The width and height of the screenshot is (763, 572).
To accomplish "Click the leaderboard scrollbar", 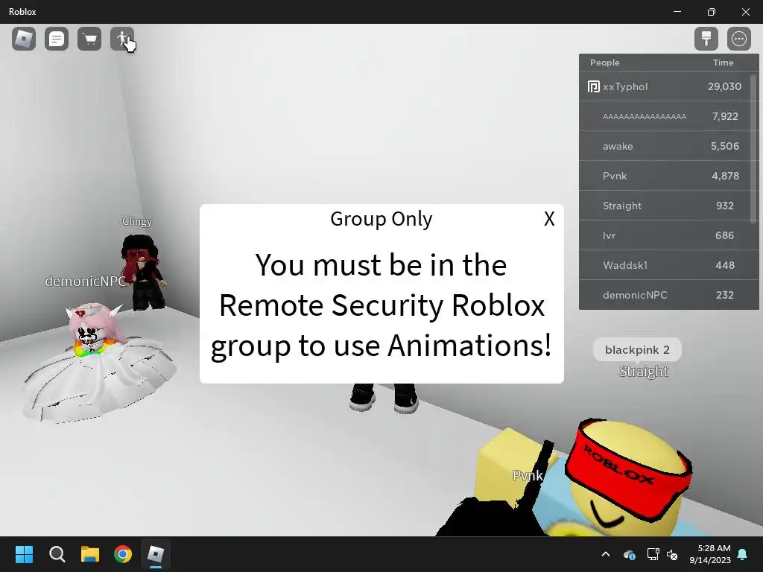I will point(754,148).
